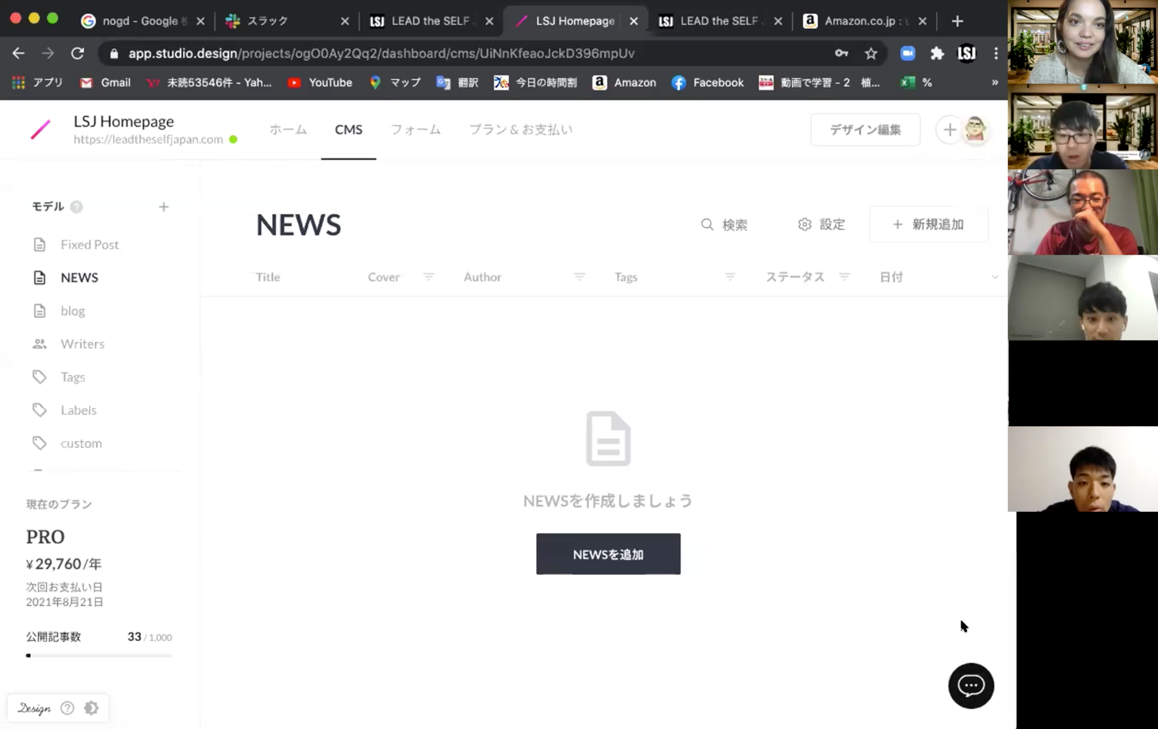
Task: Open the Chrome three-dot menu
Action: click(996, 53)
